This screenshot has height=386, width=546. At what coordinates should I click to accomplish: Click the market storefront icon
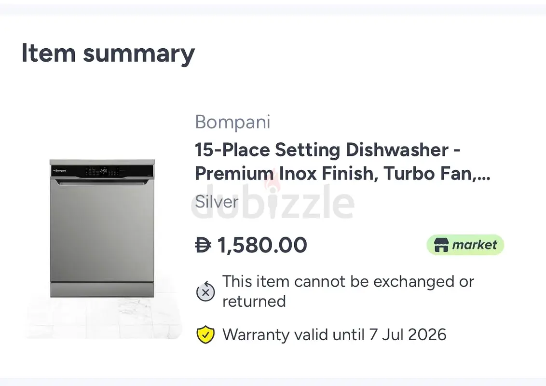click(441, 245)
